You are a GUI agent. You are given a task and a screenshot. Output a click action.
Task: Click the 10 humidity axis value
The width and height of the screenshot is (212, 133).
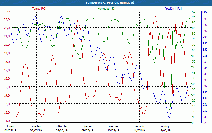point(194,112)
